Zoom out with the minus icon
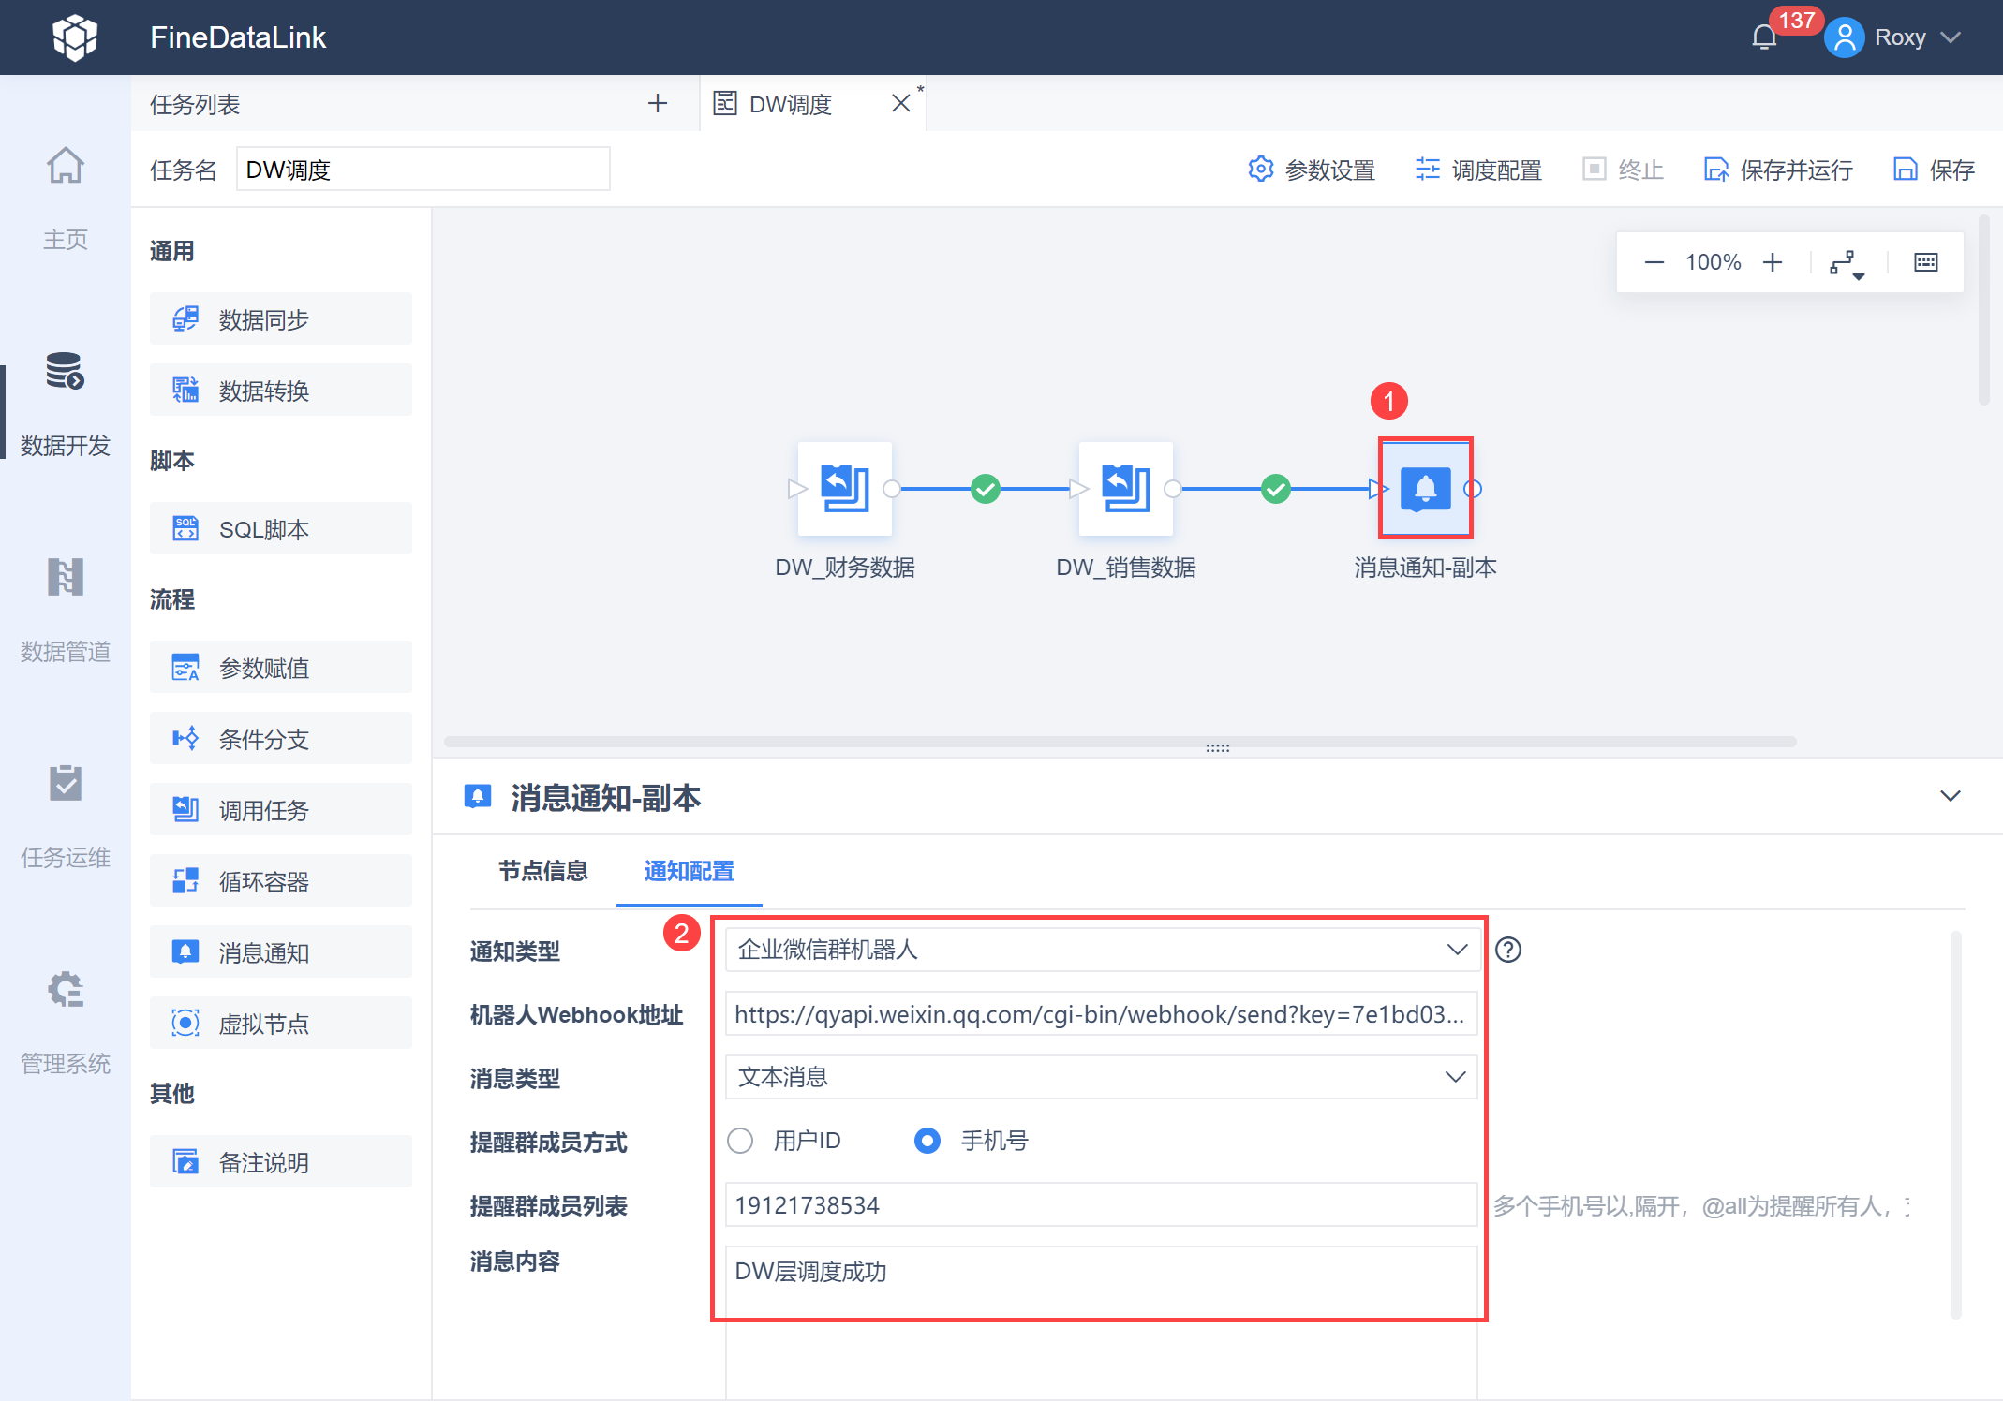 tap(1654, 262)
